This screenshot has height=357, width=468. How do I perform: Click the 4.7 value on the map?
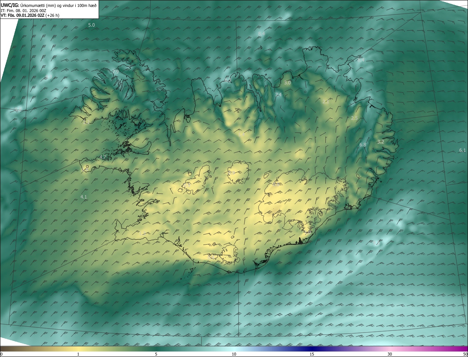103,157
